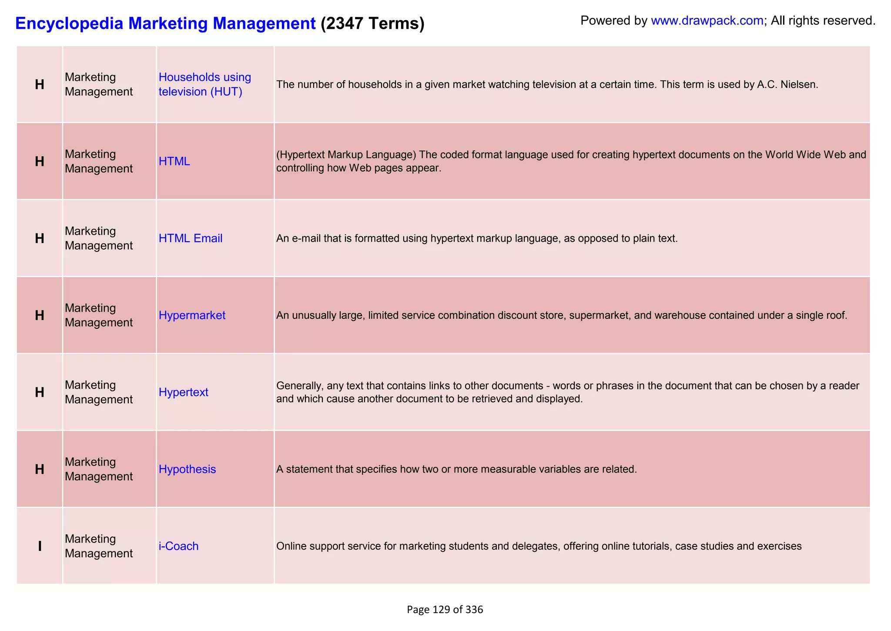The width and height of the screenshot is (891, 631).
Task: Open the HTML term link
Action: pyautogui.click(x=174, y=162)
